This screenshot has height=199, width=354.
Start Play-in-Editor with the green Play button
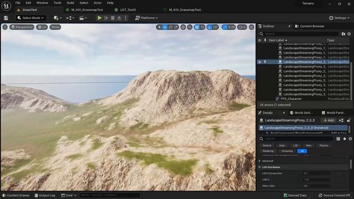[x=100, y=18]
